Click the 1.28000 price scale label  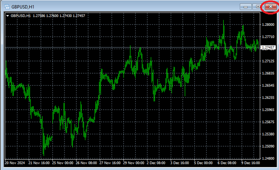point(269,25)
